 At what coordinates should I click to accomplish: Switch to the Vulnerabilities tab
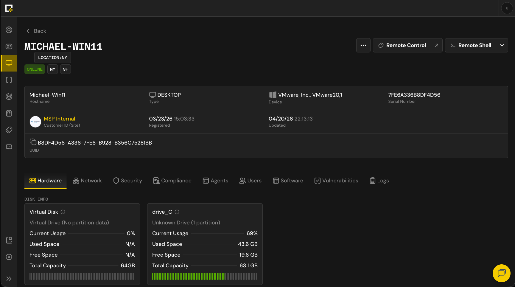336,181
